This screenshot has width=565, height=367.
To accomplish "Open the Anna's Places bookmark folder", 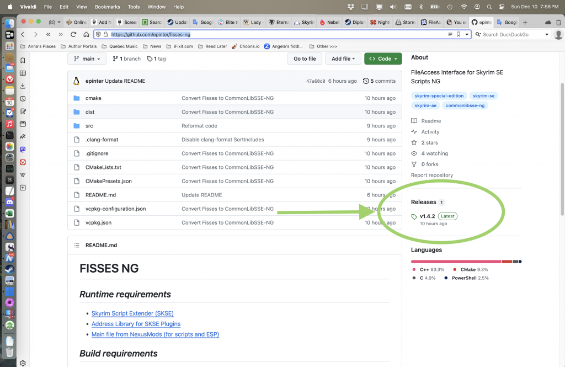I will (38, 46).
